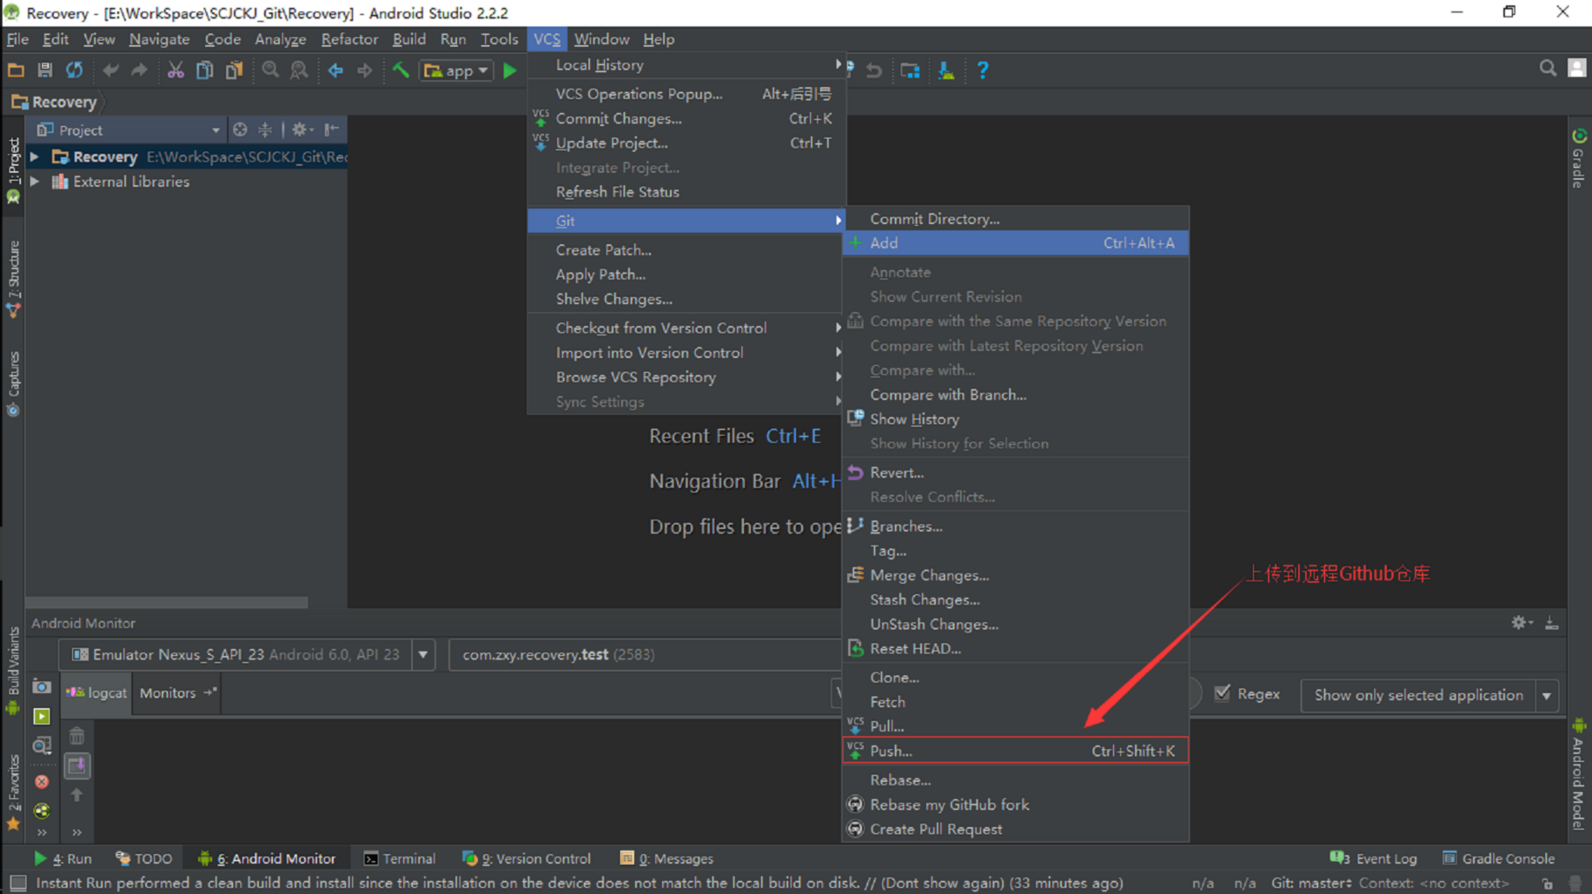
Task: Select Branches... in the Git submenu
Action: [x=1015, y=526]
